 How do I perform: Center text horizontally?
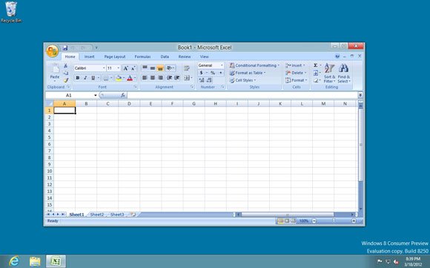[x=153, y=78]
